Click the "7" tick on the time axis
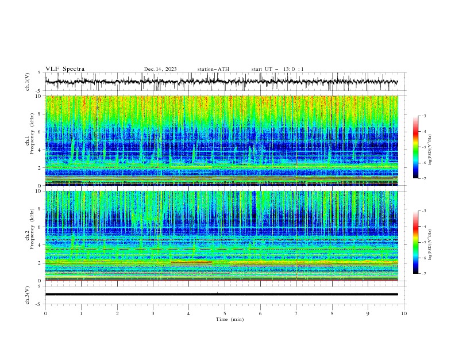The image size is (455, 352). [296, 313]
